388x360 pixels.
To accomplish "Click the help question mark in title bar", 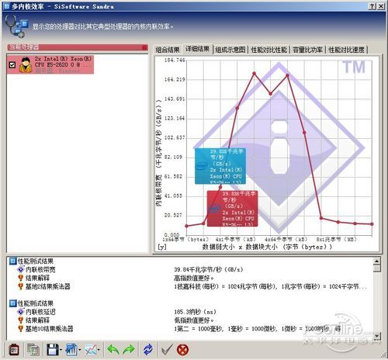I will tap(372, 6).
